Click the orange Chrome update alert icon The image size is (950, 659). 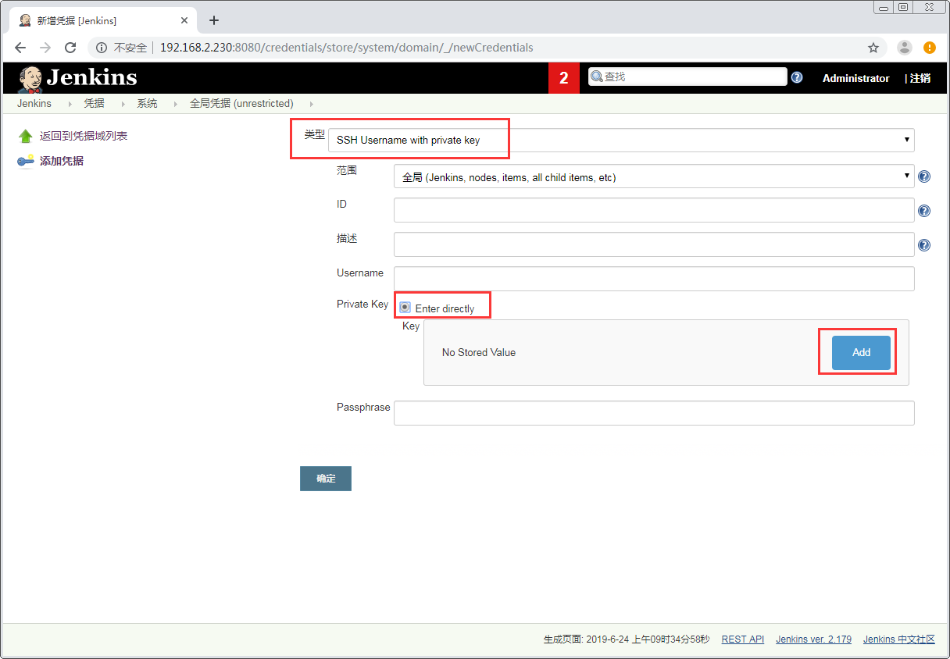930,48
